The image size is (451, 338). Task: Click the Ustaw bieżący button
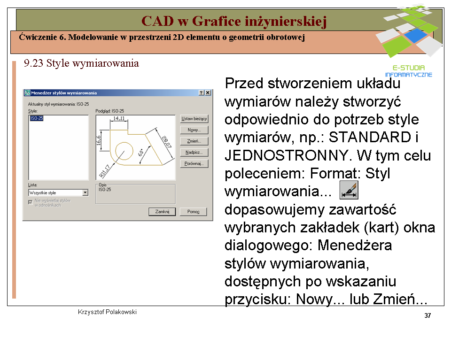[x=194, y=119]
